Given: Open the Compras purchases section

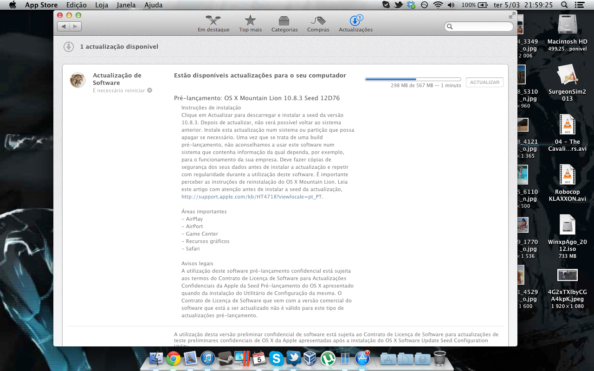Looking at the screenshot, I should [x=318, y=24].
